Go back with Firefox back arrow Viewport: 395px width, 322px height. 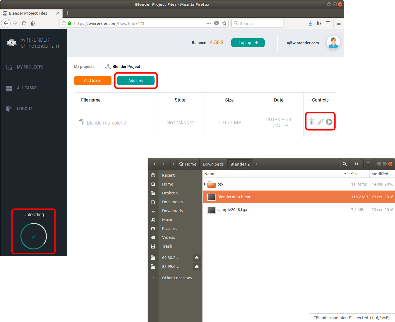pyautogui.click(x=6, y=23)
